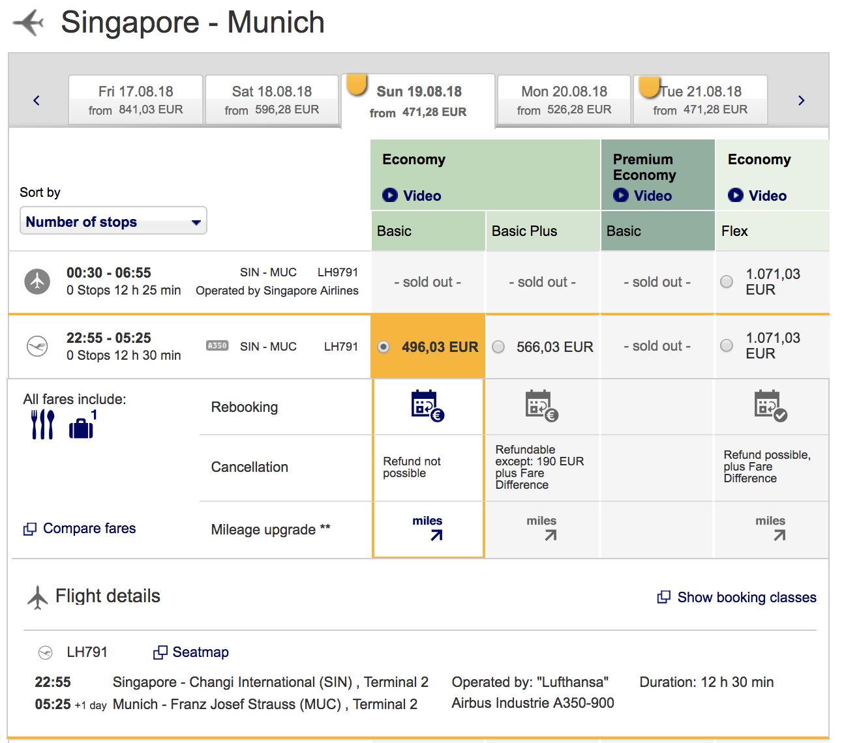Select 496,03 EUR Basic fare radio
The height and width of the screenshot is (743, 844).
(384, 347)
